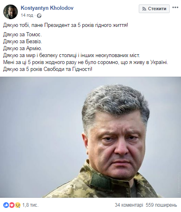This screenshot has width=181, height=212.
Task: Click the 14 год timestamp link
Action: 27,15
